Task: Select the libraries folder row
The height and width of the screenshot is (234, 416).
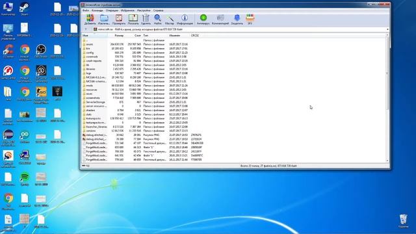Action: click(143, 69)
